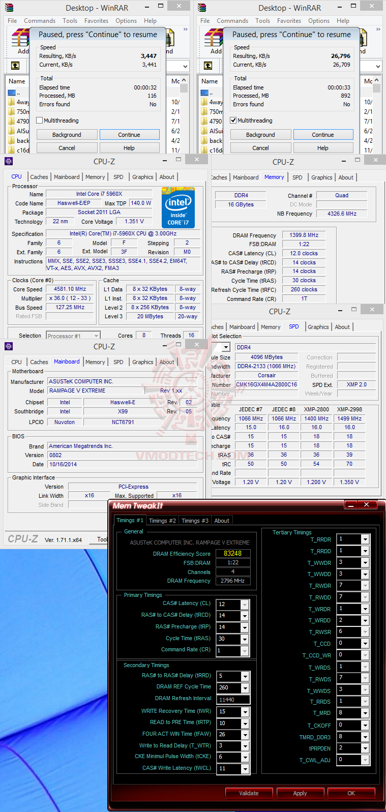
Task: Open Cycle Time (tRAS) dropdown in MemTweakIt
Action: pyautogui.click(x=245, y=639)
